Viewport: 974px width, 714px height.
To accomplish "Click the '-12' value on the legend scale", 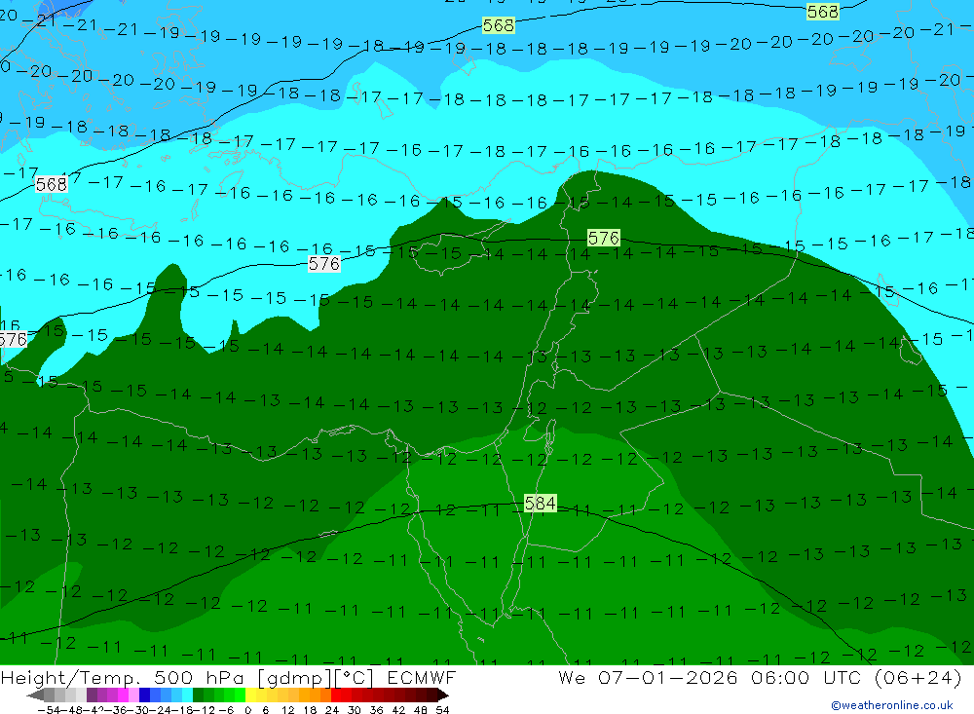I will tap(204, 710).
